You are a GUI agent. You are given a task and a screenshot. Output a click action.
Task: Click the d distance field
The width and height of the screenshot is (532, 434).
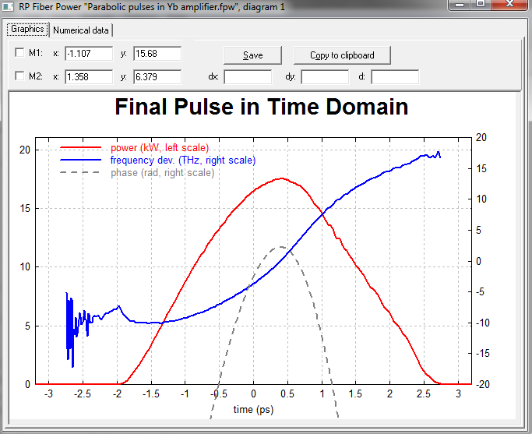coord(394,76)
